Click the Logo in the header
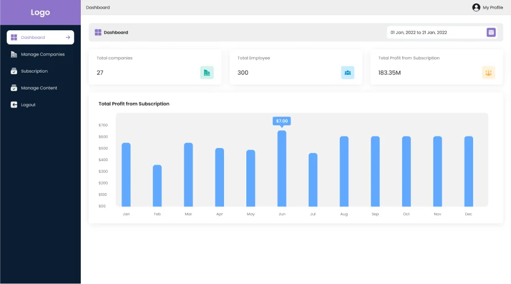Image resolution: width=511 pixels, height=284 pixels. coord(40,13)
